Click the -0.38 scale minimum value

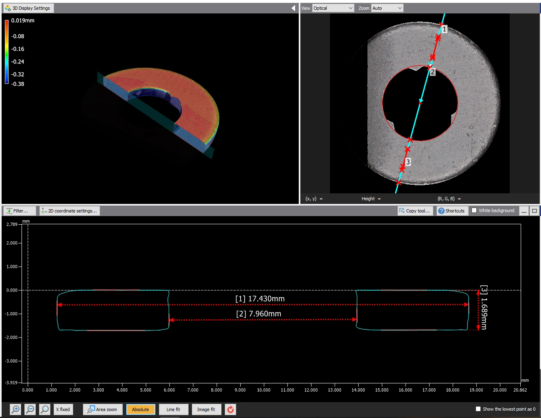(x=18, y=84)
